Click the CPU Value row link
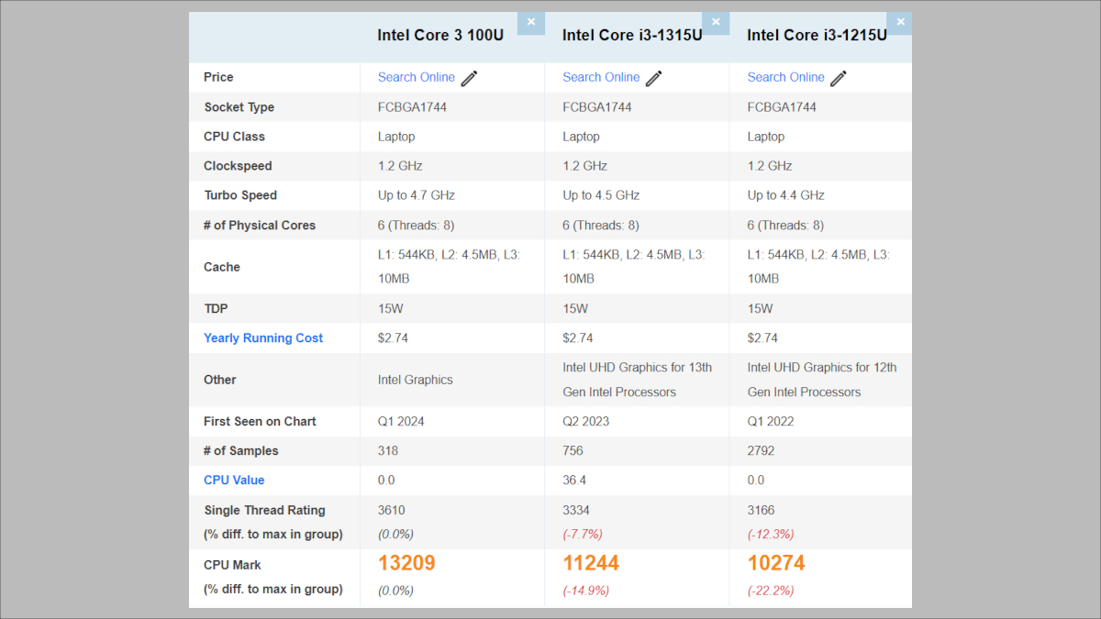Viewport: 1101px width, 619px height. 234,481
